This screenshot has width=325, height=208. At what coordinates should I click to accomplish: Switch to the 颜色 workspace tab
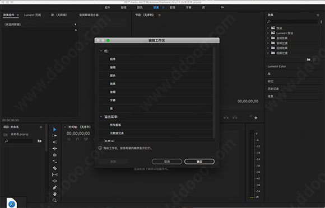pos(140,7)
